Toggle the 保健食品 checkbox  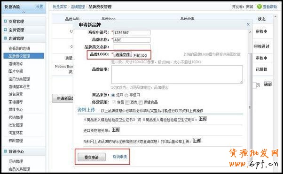[141, 103]
